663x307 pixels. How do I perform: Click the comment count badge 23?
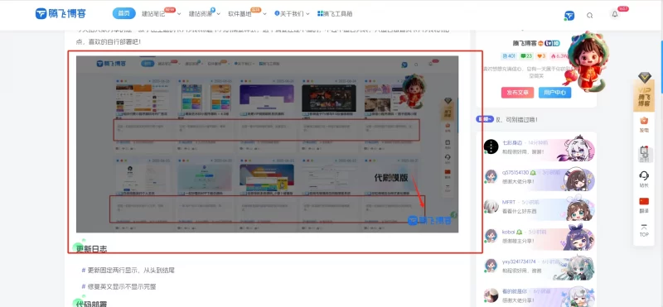pyautogui.click(x=526, y=55)
